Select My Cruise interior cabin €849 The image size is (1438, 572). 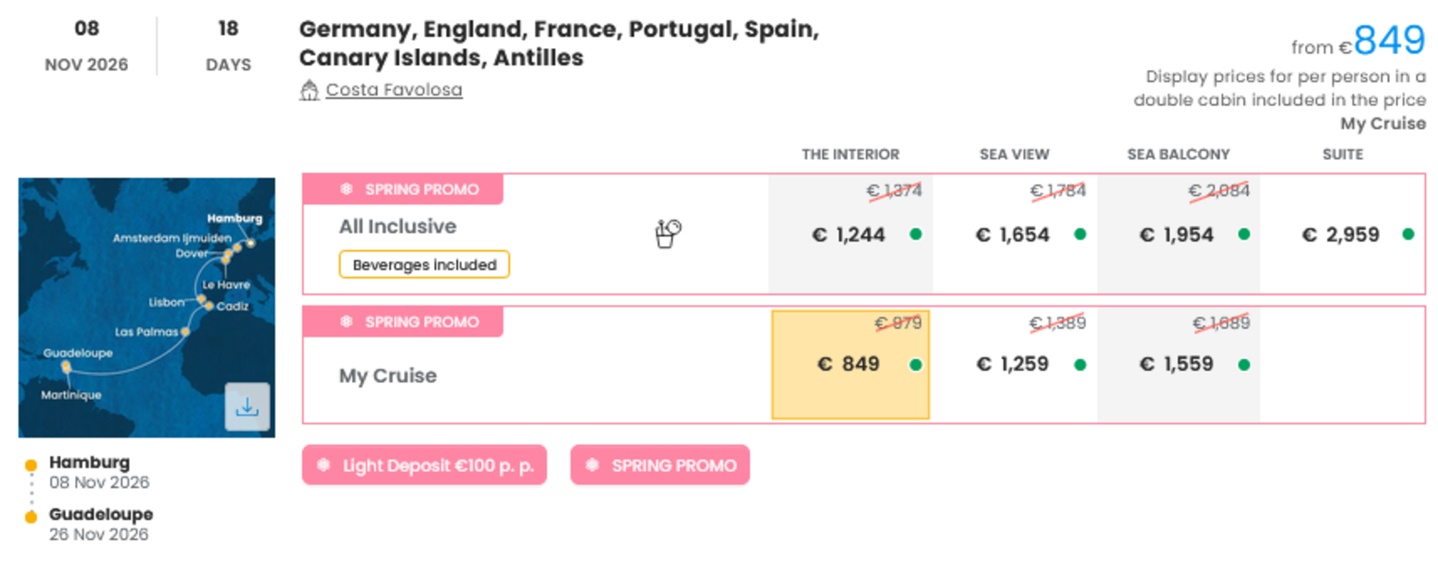click(849, 365)
